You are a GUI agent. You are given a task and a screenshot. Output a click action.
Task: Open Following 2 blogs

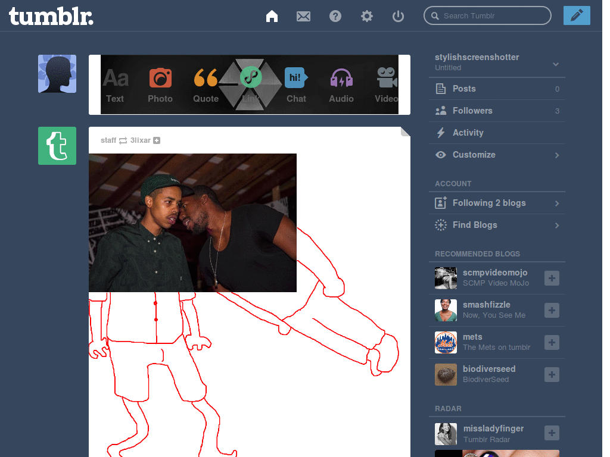[x=497, y=203]
